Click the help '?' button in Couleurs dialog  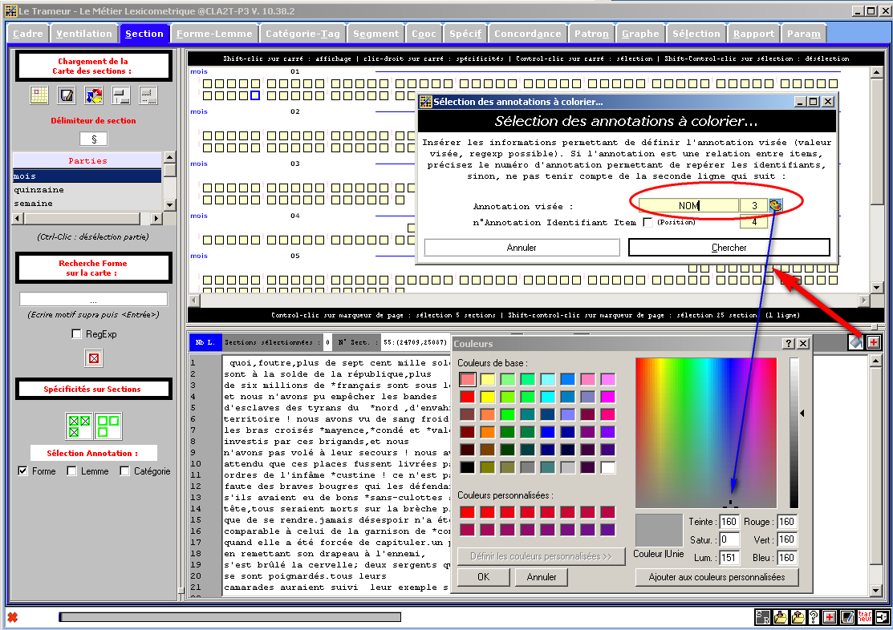pyautogui.click(x=788, y=343)
